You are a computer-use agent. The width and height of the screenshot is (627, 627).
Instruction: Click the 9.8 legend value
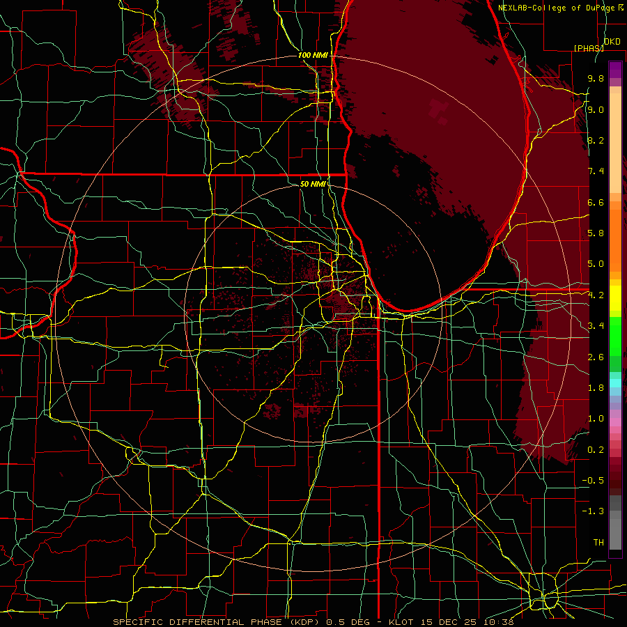[x=596, y=79]
